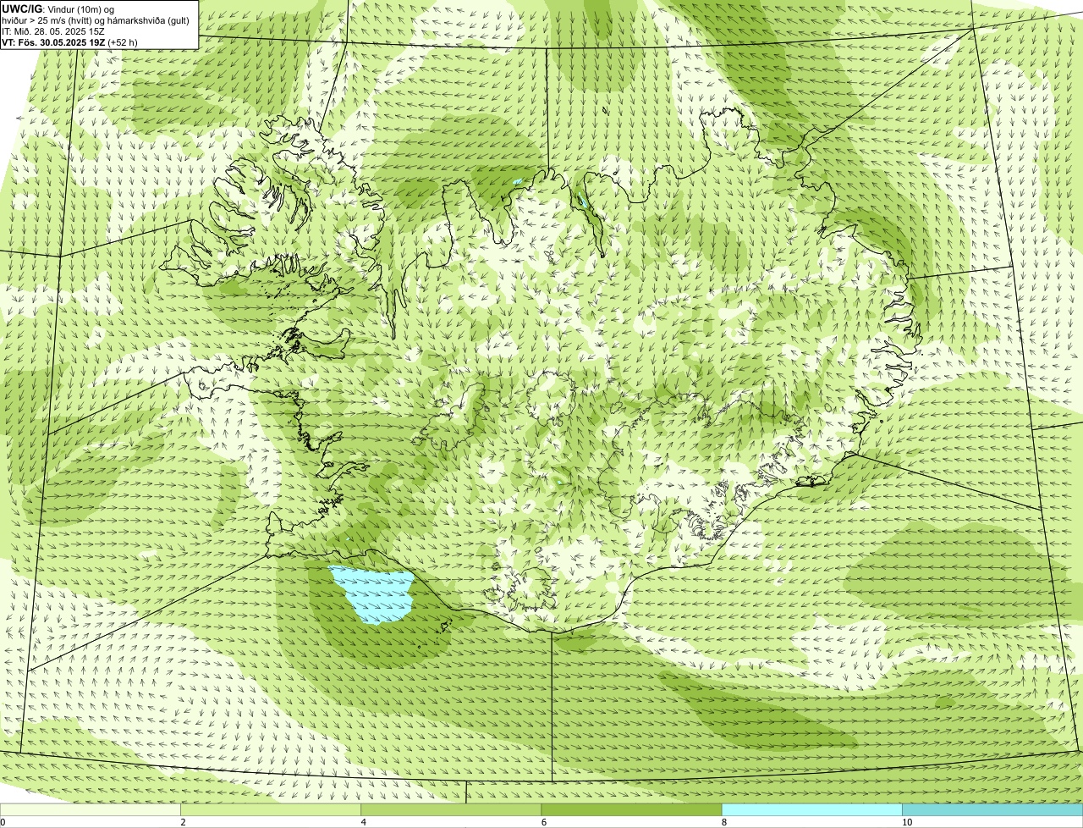Click the legend tick label "8"
The height and width of the screenshot is (828, 1083).
click(x=723, y=823)
